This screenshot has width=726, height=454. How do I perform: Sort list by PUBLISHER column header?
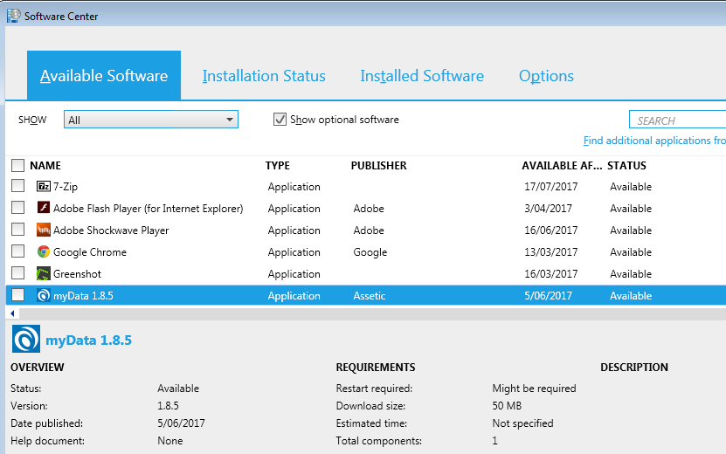(379, 166)
